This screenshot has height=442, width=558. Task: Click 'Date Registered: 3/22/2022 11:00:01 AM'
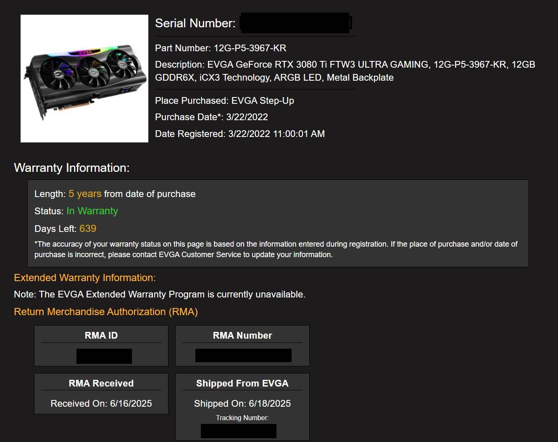click(240, 134)
